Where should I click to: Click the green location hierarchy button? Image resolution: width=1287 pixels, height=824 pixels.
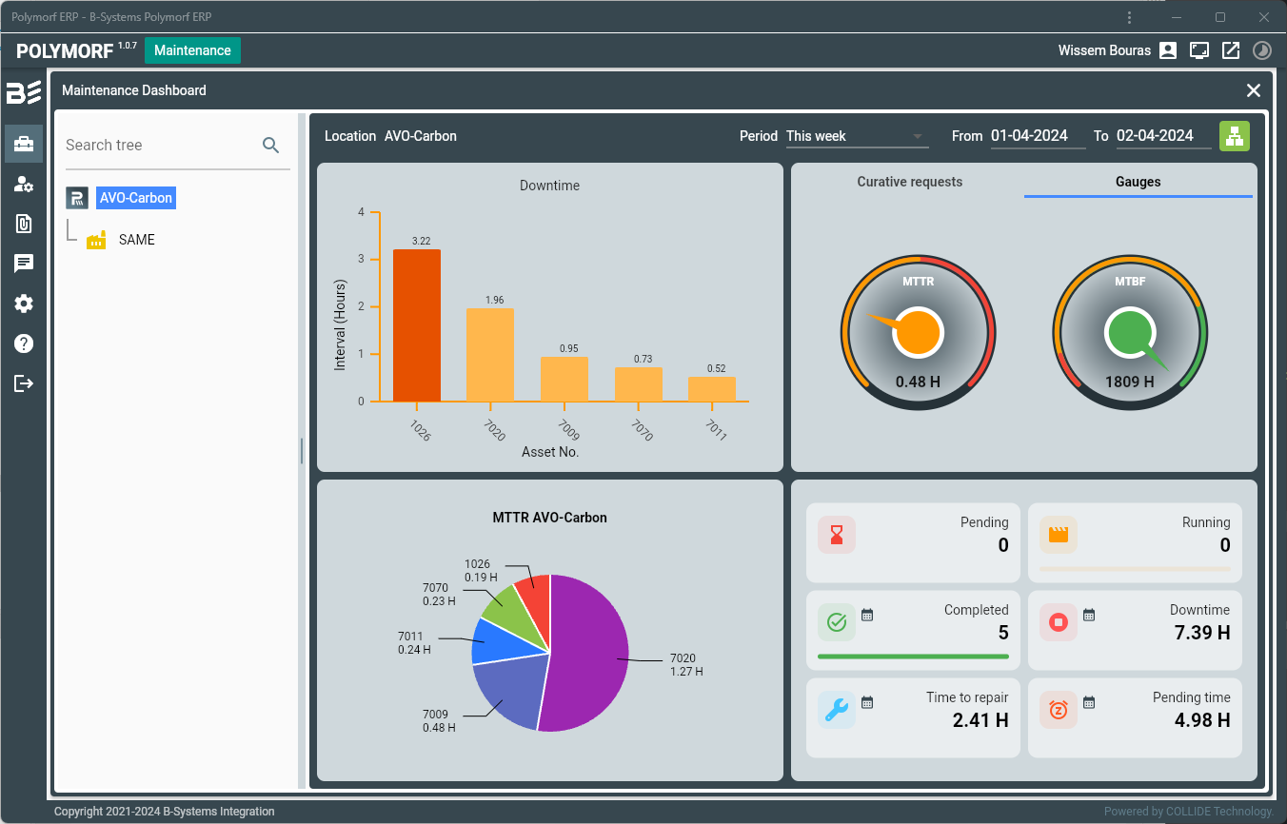[1234, 136]
